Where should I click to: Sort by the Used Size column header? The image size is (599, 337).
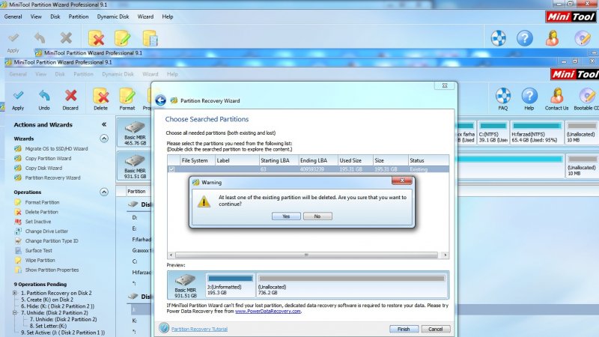pos(355,160)
